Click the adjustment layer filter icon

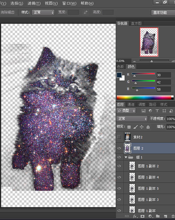point(150,111)
